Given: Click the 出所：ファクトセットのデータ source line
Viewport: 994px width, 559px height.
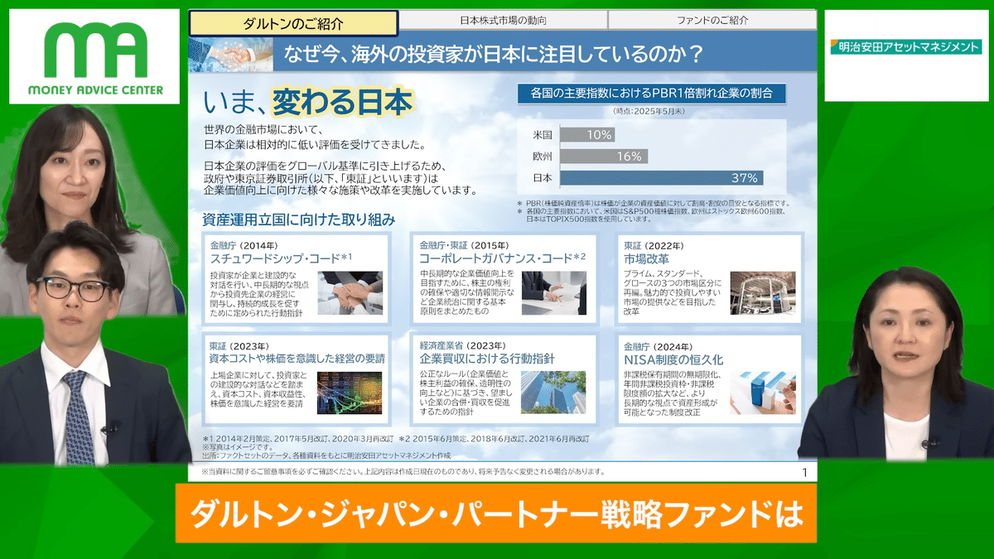Looking at the screenshot, I should [326, 455].
